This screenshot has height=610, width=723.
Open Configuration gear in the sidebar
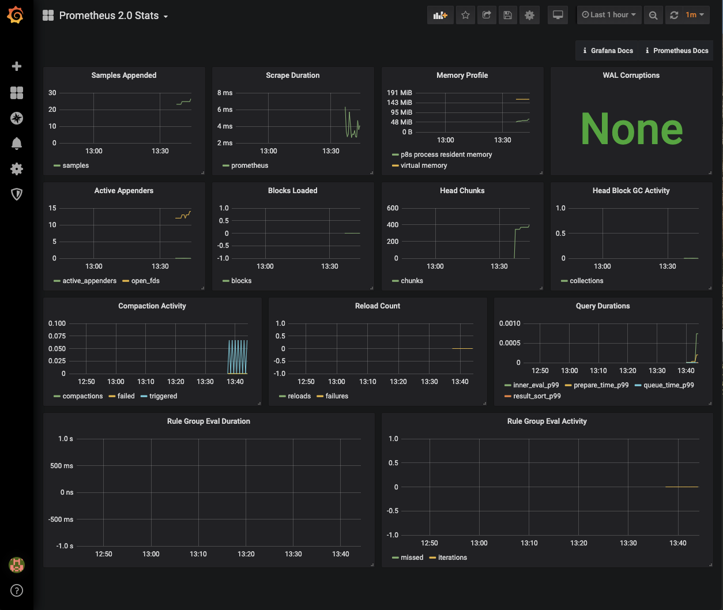pyautogui.click(x=17, y=169)
